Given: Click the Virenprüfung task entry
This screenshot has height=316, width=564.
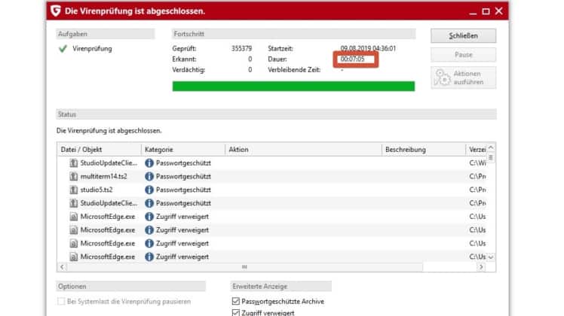Looking at the screenshot, I should coord(92,48).
